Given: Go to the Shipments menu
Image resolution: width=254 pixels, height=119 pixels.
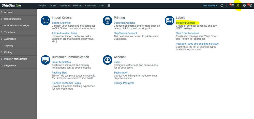Looking at the screenshot, I should pos(65,6).
